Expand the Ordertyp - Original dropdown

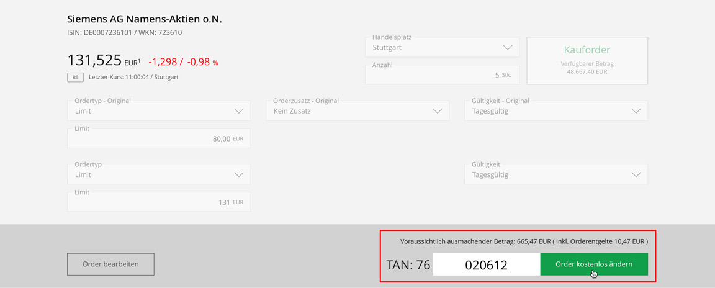[x=159, y=110]
